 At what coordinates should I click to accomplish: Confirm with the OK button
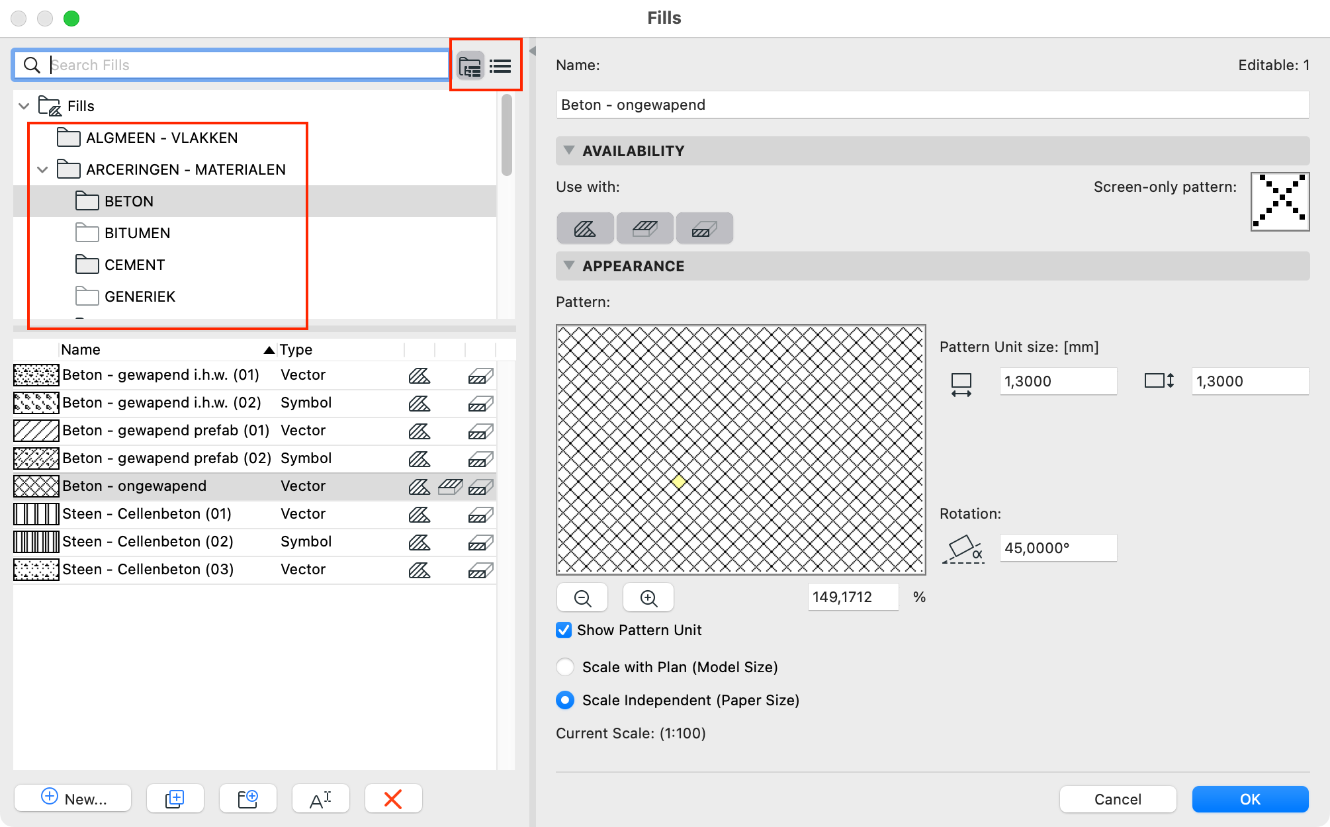pos(1250,799)
